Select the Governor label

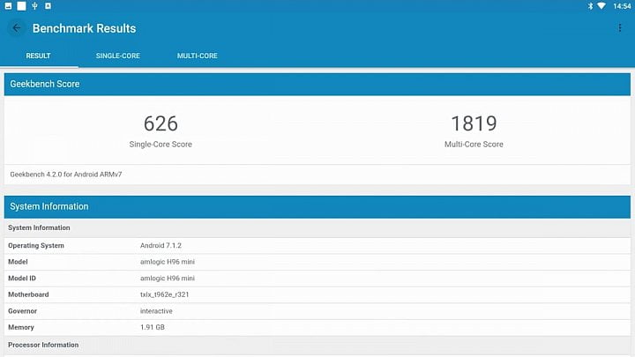tap(22, 311)
